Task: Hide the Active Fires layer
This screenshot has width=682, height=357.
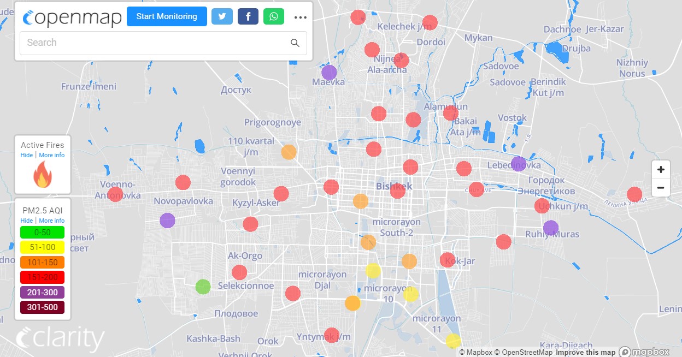Action: pos(27,155)
